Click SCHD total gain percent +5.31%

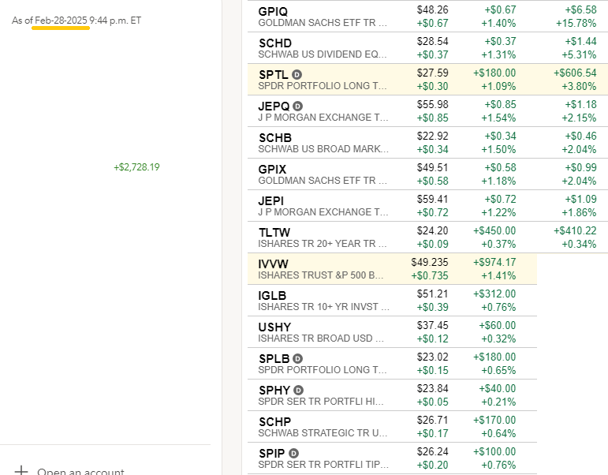[580, 54]
